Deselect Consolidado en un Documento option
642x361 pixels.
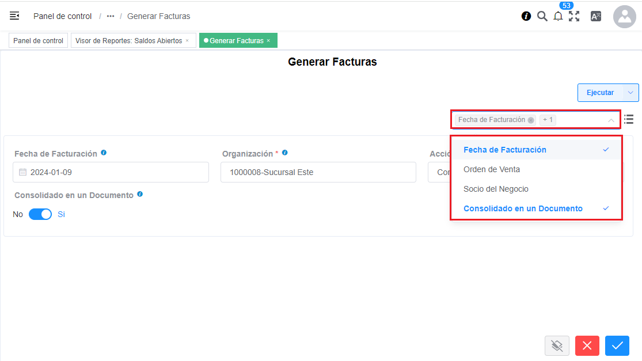tap(523, 208)
